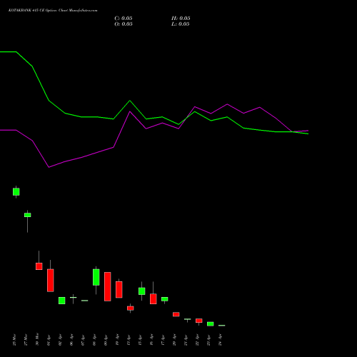Select the 02 Apr date label
The width and height of the screenshot is (357, 357).
coord(60,340)
